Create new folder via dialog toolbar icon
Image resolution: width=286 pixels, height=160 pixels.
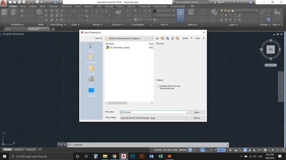coord(177,38)
